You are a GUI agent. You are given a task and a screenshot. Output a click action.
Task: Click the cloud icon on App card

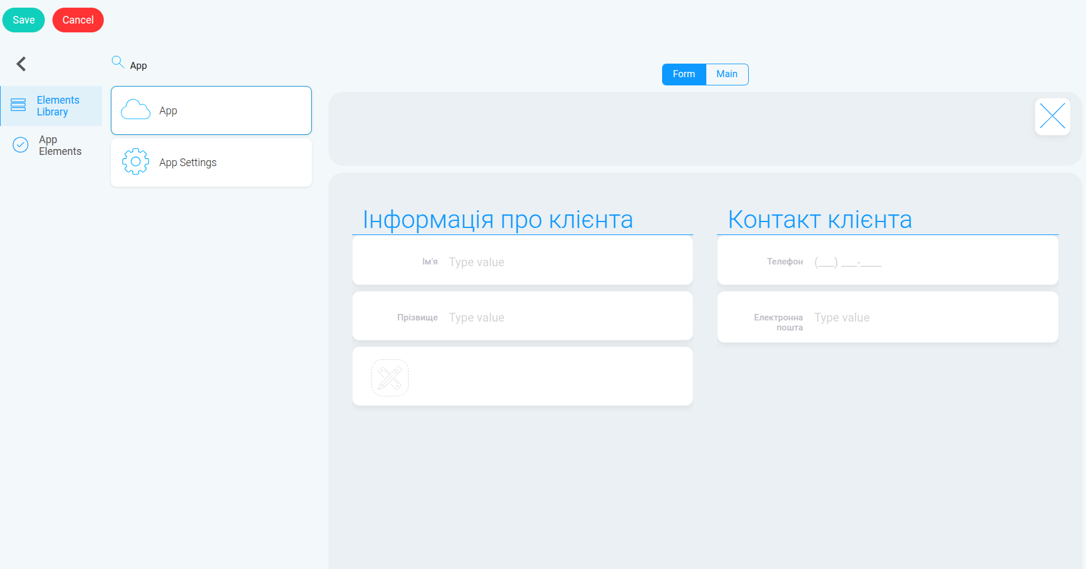click(x=136, y=110)
